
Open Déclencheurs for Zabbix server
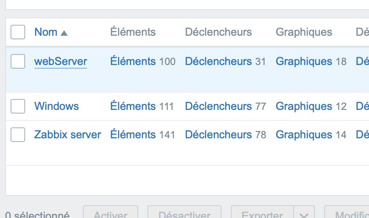(218, 135)
